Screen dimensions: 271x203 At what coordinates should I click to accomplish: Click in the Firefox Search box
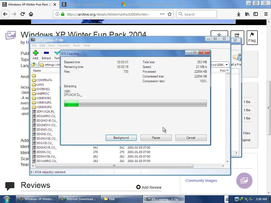tap(197, 14)
